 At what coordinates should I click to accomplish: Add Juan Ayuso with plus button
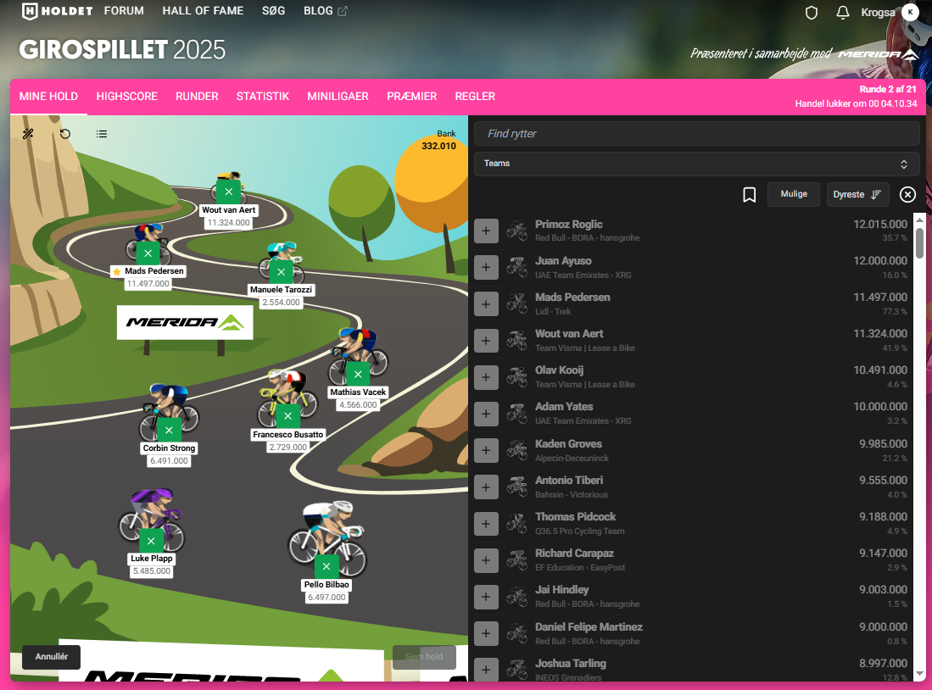tap(486, 268)
